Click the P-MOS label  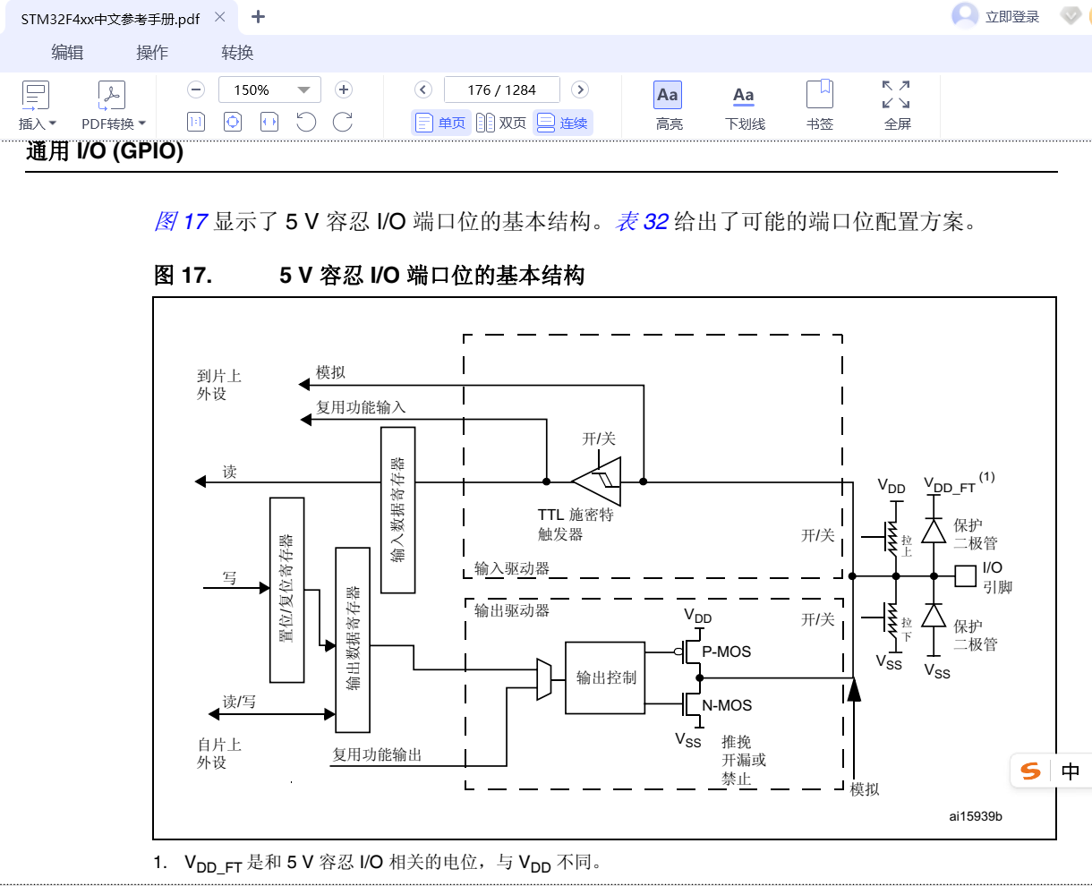coord(727,652)
